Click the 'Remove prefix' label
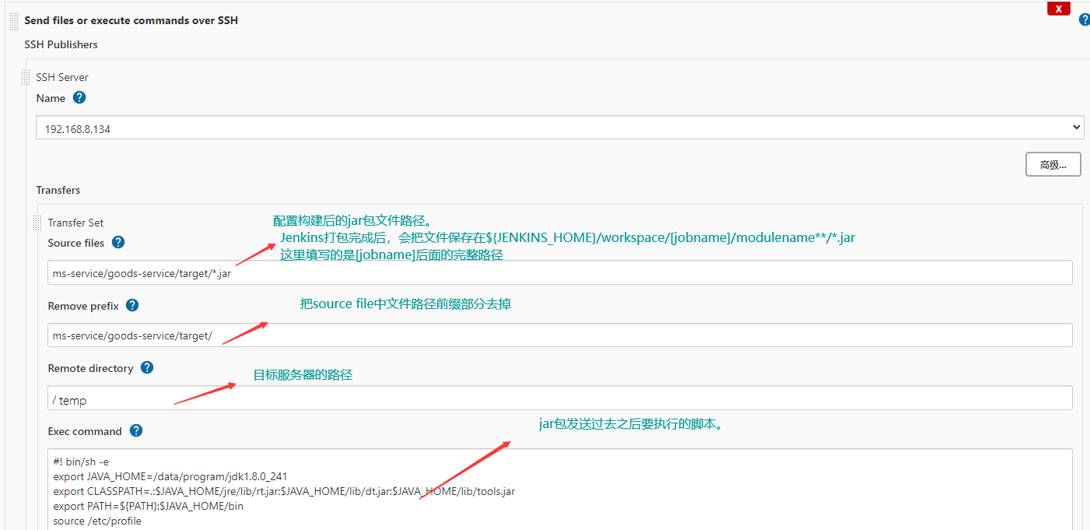 tap(83, 306)
